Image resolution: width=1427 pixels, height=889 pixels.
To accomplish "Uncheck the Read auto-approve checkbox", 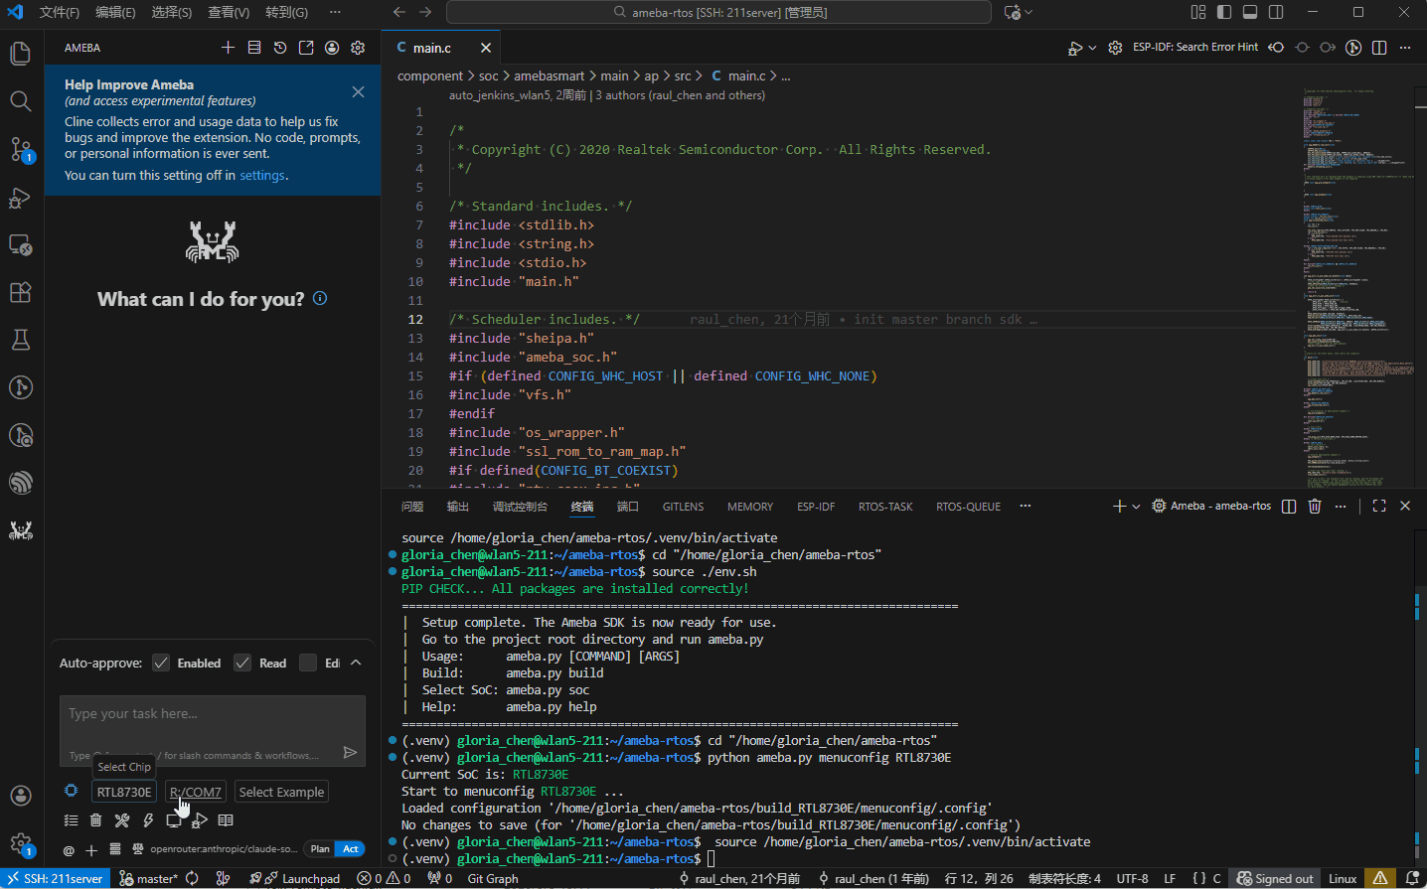I will (242, 664).
